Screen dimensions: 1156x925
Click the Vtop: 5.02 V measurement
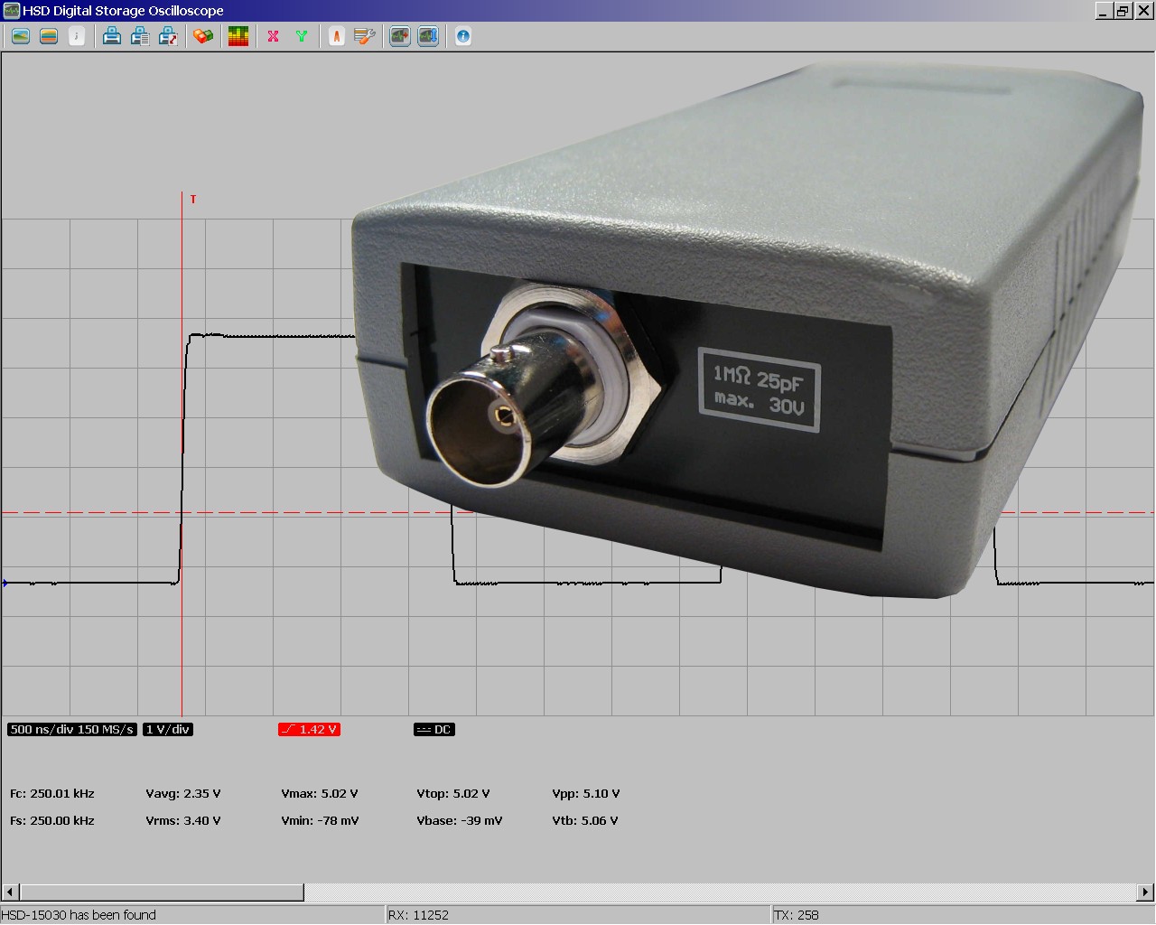pyautogui.click(x=453, y=794)
